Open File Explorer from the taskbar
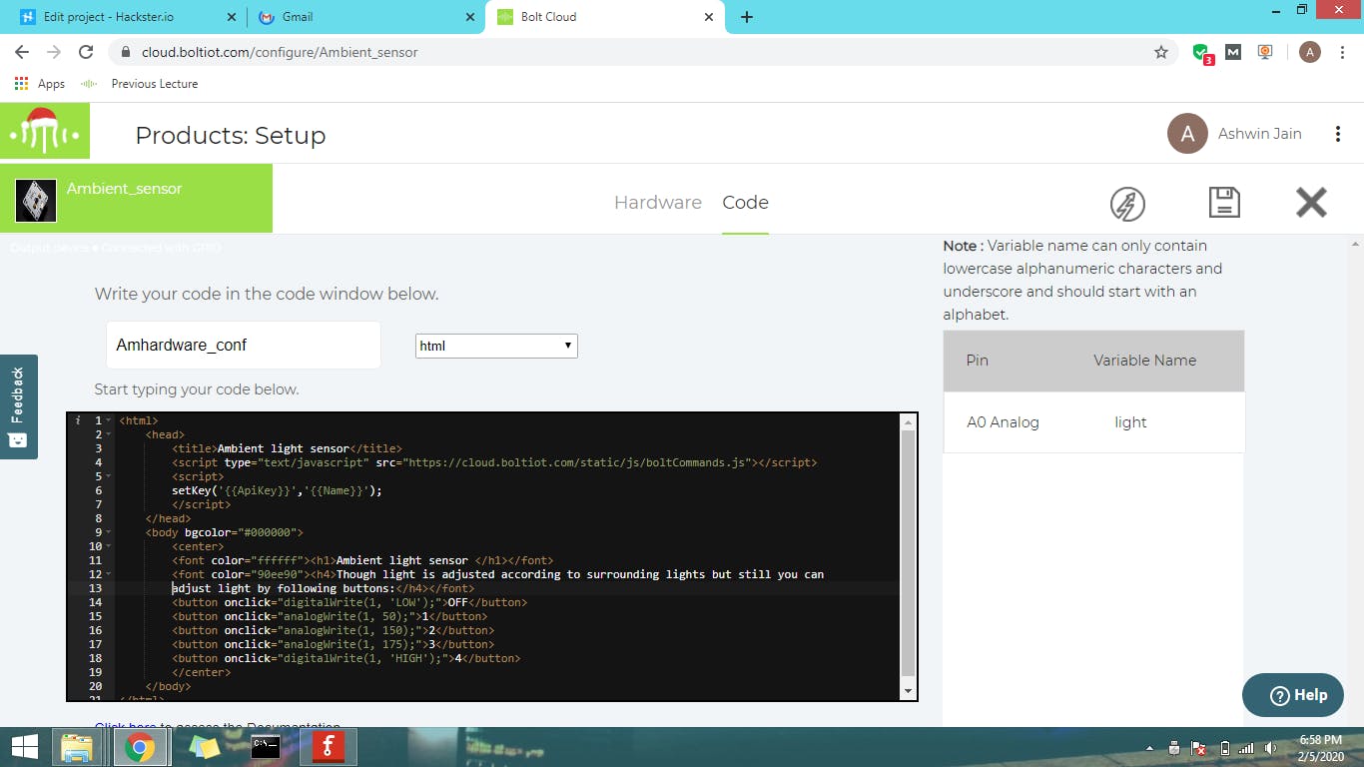The height and width of the screenshot is (767, 1364). coord(77,747)
